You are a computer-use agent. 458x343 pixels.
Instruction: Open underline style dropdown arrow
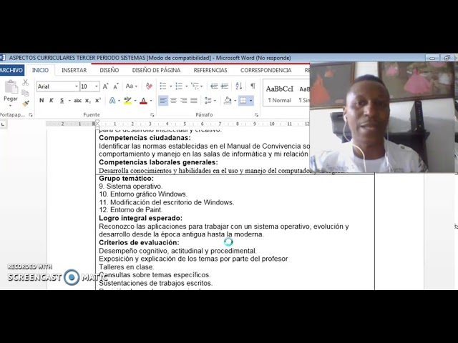tap(69, 101)
